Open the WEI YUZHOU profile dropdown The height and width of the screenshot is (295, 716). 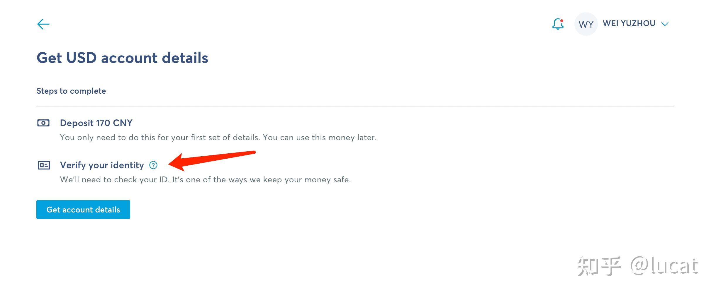629,23
